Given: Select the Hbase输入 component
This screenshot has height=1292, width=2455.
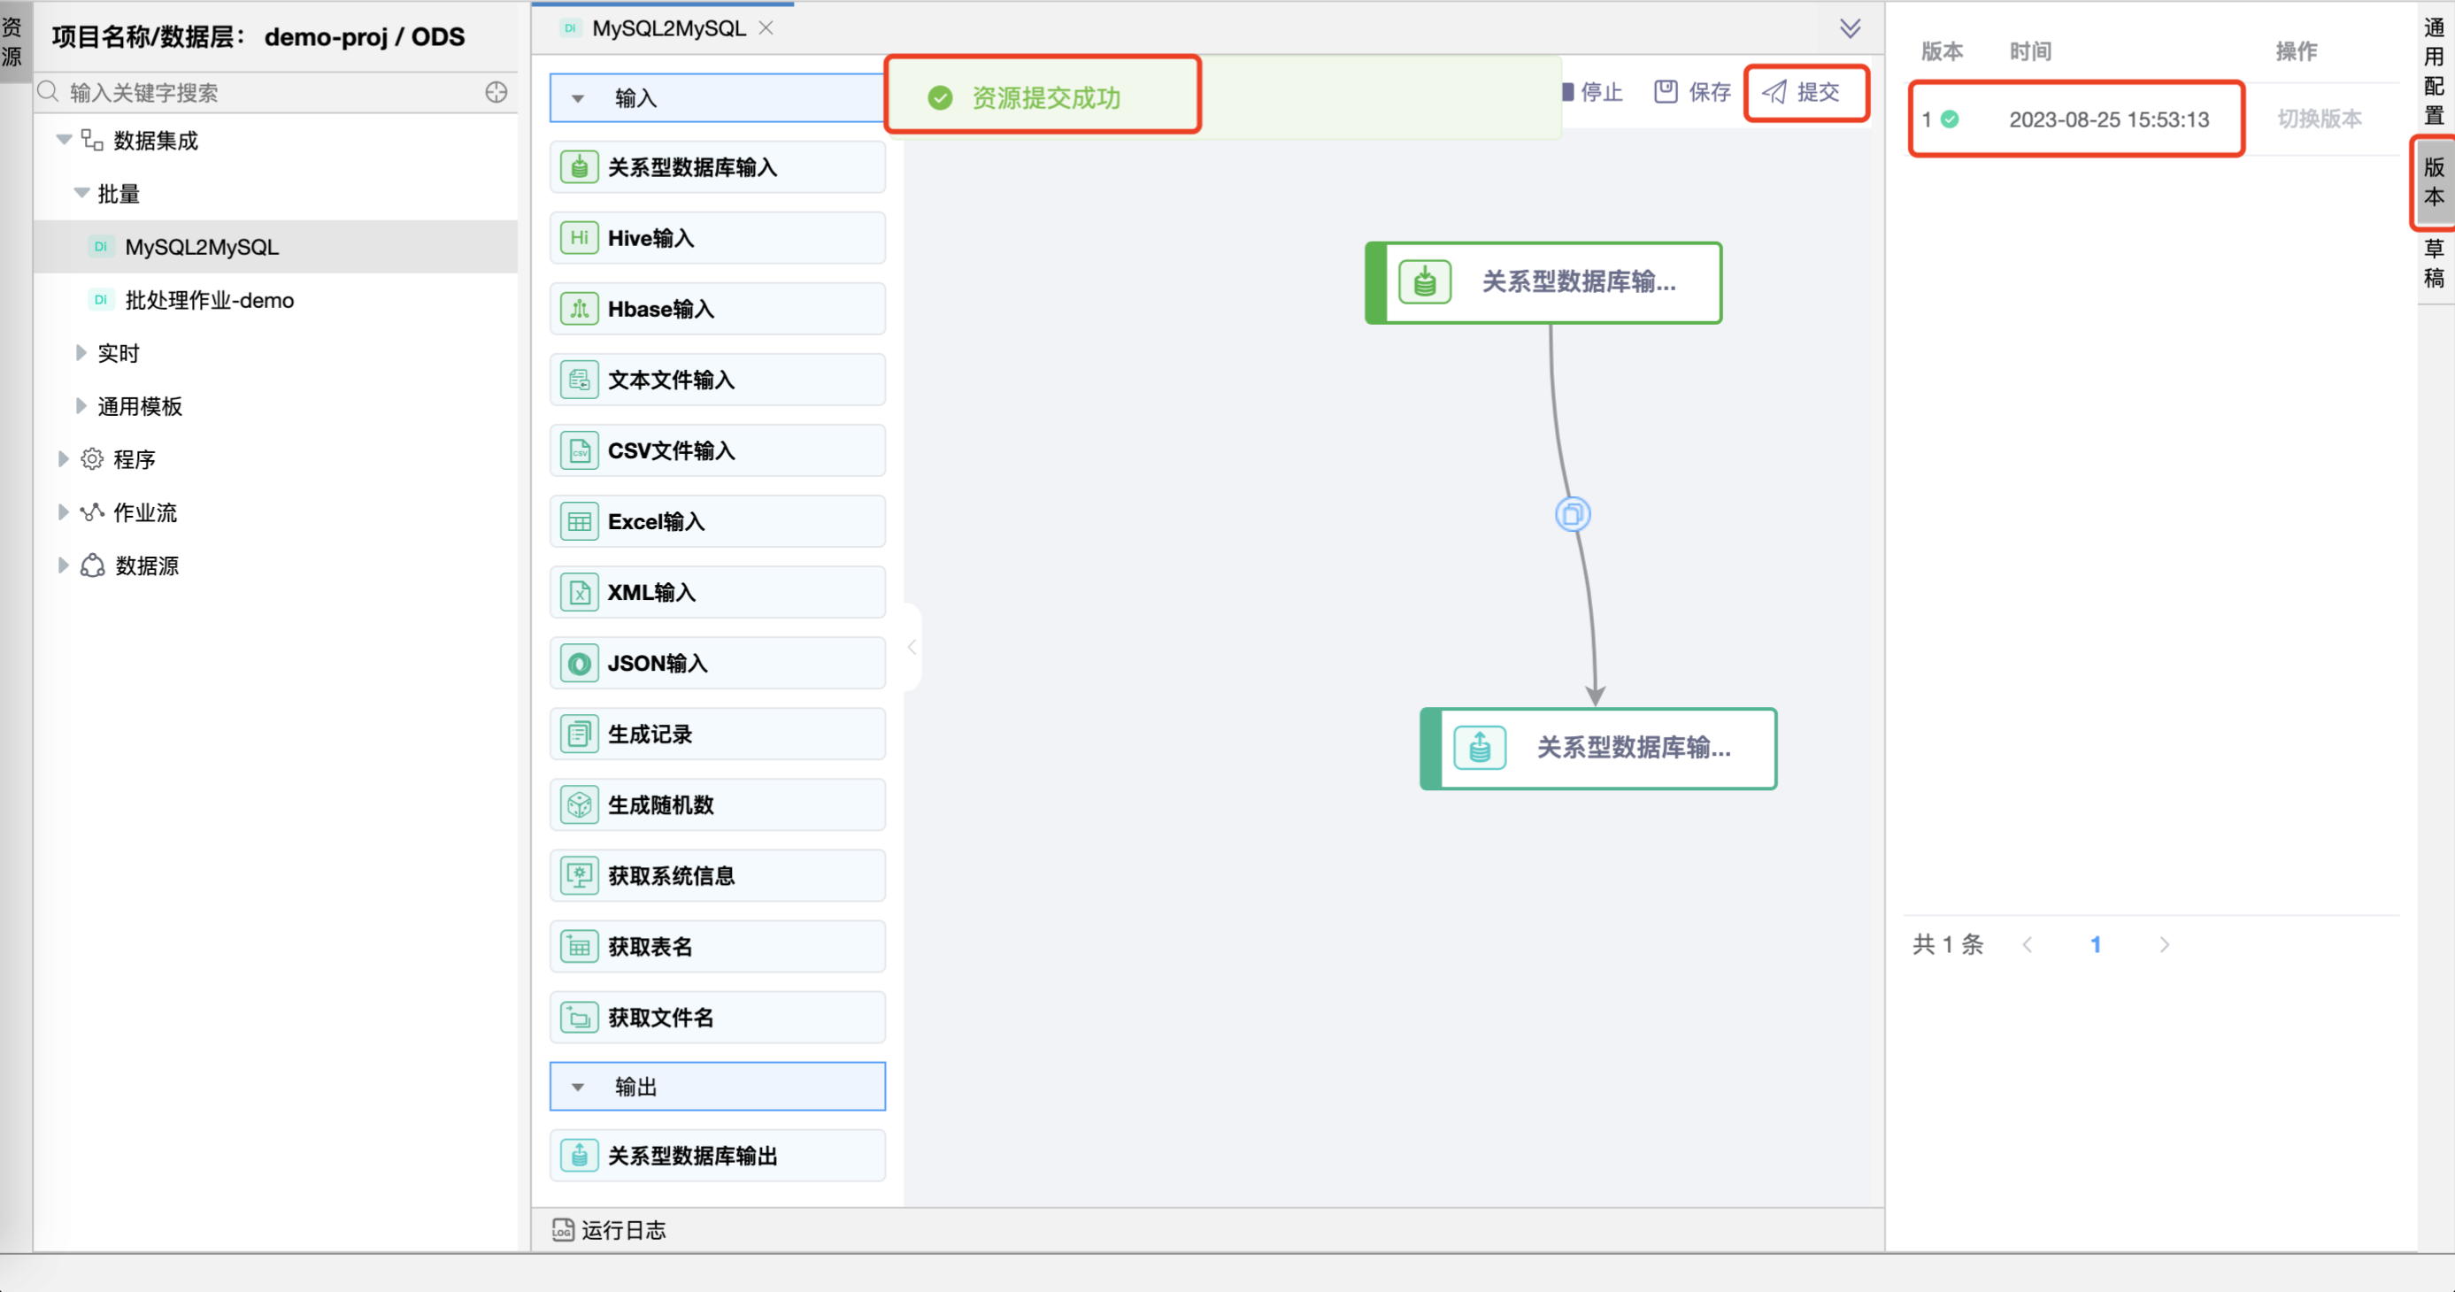Looking at the screenshot, I should pyautogui.click(x=717, y=309).
